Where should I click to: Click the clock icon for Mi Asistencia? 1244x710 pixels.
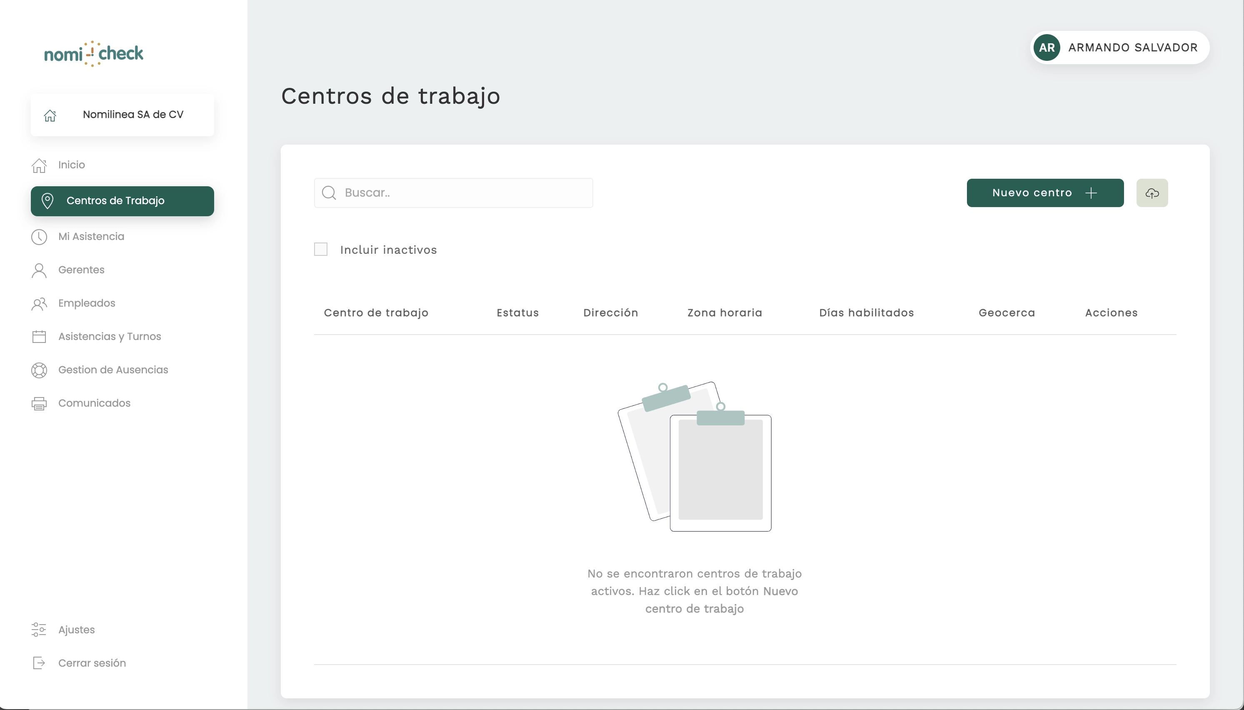[39, 237]
